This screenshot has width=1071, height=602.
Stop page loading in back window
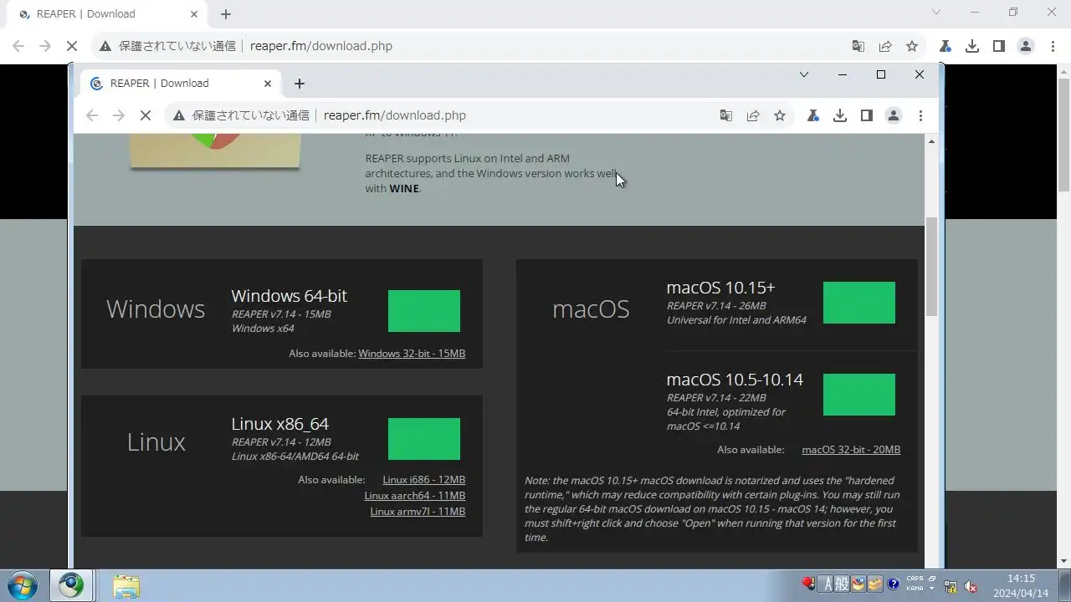click(x=72, y=46)
